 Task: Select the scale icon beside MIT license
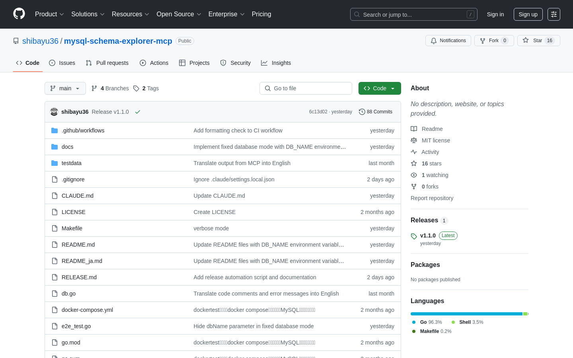(414, 140)
